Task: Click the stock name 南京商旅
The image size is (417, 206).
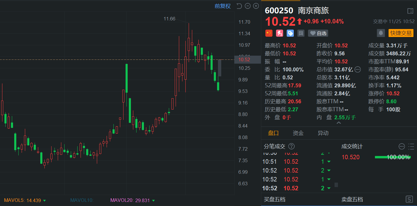Action: coord(313,11)
